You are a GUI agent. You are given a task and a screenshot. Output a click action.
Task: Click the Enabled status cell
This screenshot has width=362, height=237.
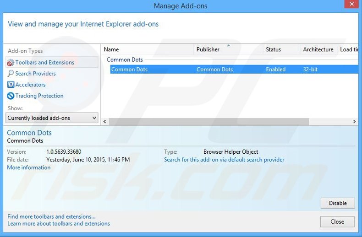coord(276,70)
